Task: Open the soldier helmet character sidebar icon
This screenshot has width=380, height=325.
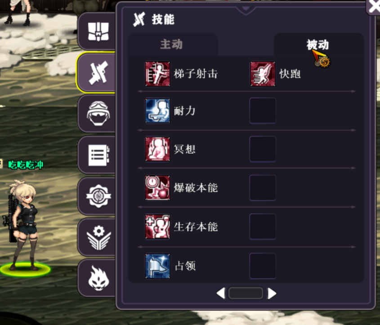Action: click(x=98, y=113)
